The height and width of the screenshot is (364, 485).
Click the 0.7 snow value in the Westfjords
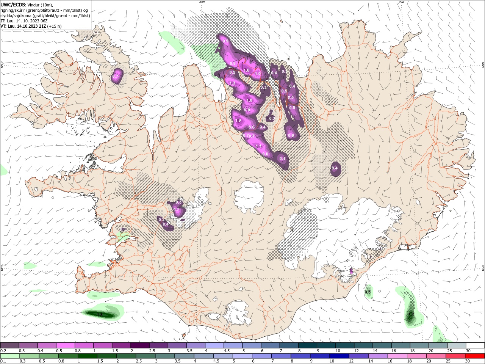coord(116,76)
